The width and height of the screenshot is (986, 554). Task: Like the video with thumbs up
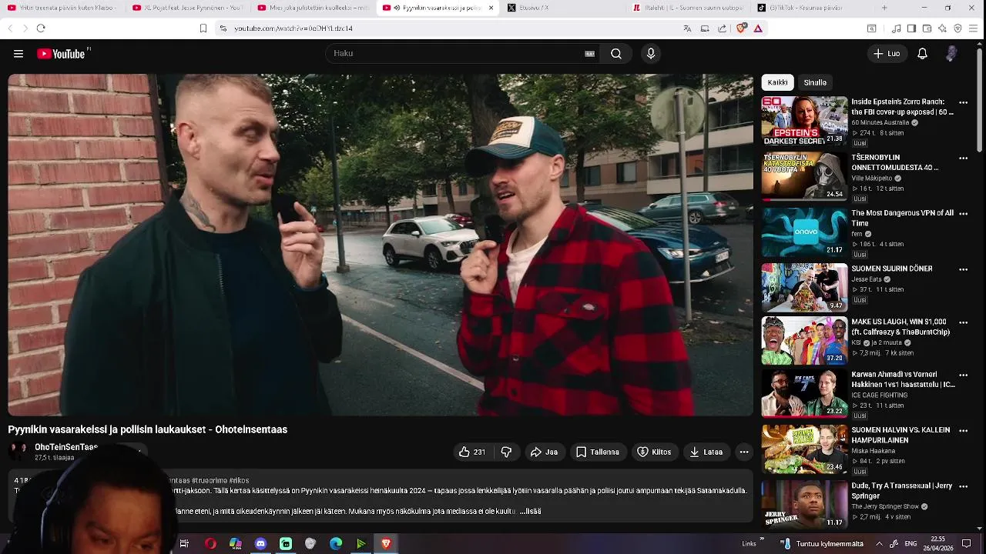point(472,452)
